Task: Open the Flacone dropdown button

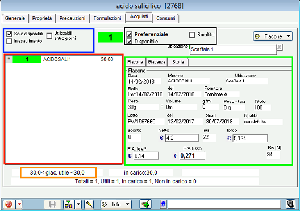Action: (273, 36)
